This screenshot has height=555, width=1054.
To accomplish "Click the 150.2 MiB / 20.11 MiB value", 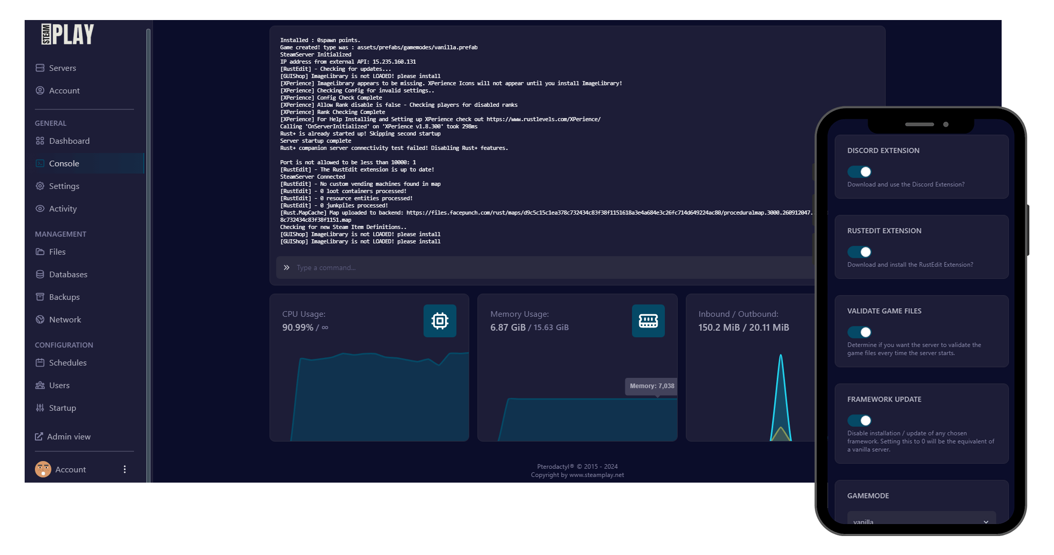I will point(743,328).
